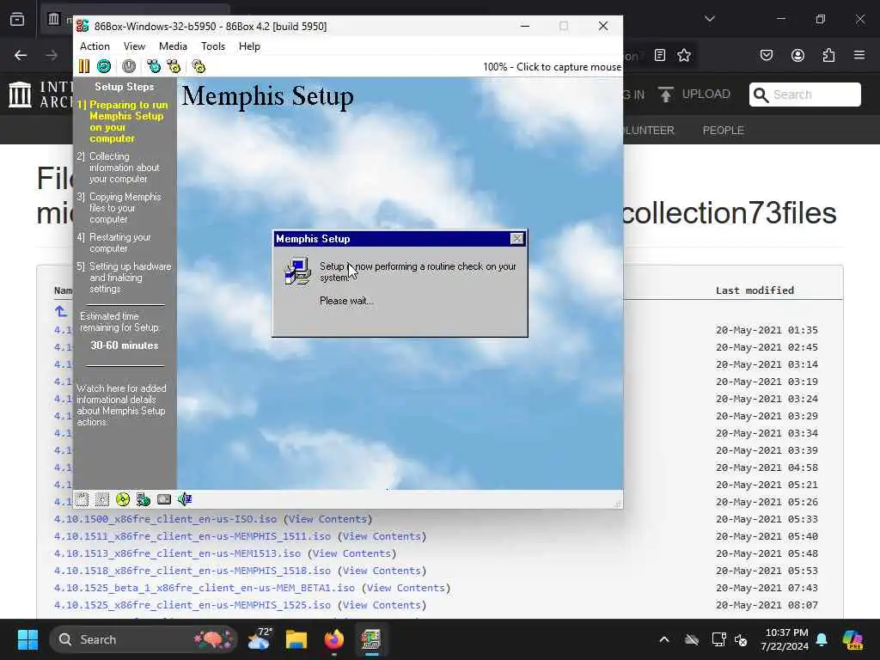Send Ctrl+Alt+Del via toolbar icon
The width and height of the screenshot is (880, 660).
pos(153,66)
